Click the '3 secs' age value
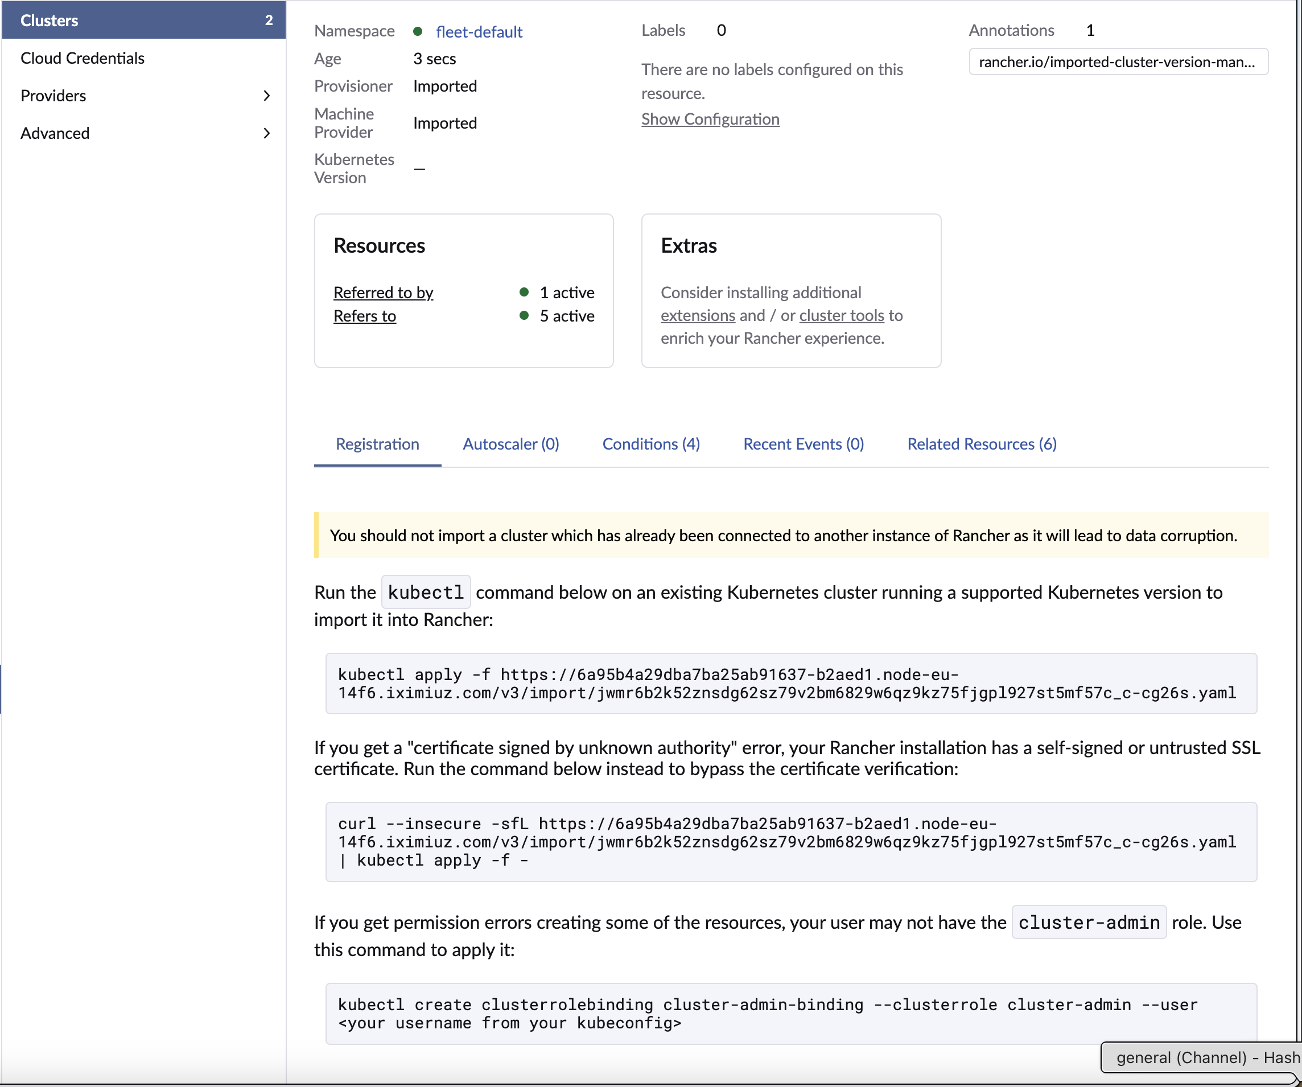This screenshot has width=1302, height=1087. pyautogui.click(x=435, y=58)
